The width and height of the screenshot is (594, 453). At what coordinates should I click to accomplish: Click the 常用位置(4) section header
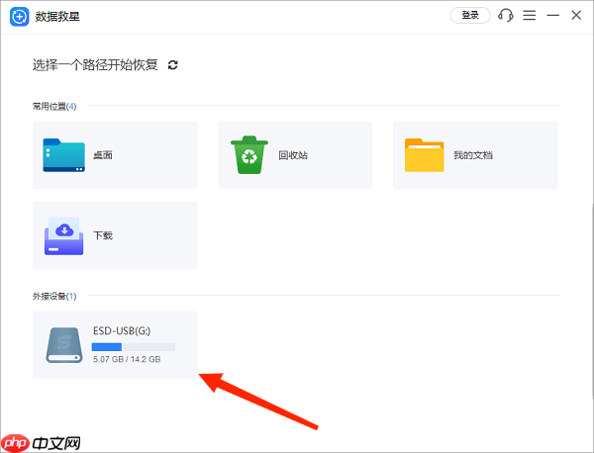pyautogui.click(x=53, y=106)
